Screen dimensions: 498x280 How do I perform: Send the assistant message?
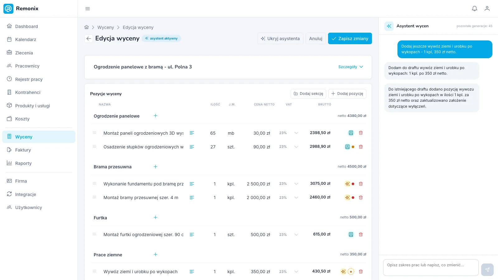click(487, 270)
